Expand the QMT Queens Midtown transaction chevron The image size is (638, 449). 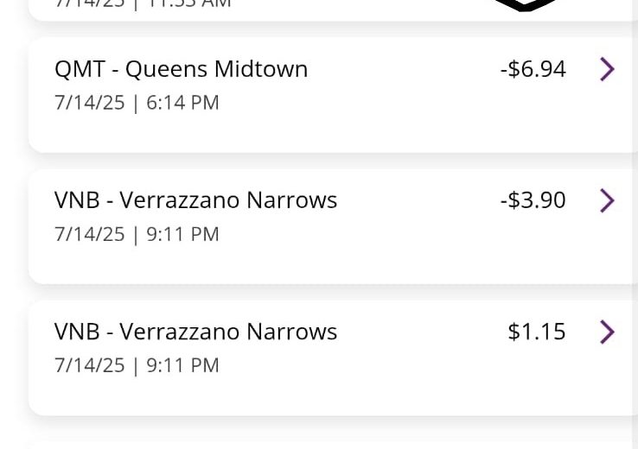point(607,69)
